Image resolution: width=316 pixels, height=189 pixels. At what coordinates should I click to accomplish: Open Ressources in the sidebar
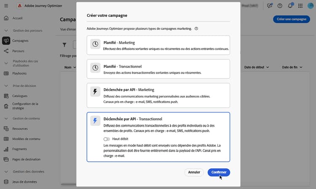[20, 129]
